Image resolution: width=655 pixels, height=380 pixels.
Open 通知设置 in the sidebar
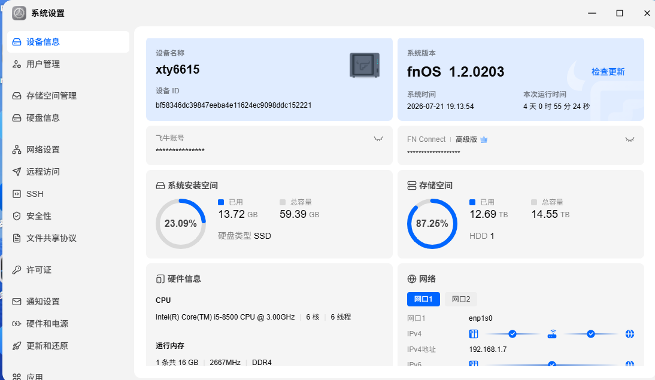[x=68, y=302]
